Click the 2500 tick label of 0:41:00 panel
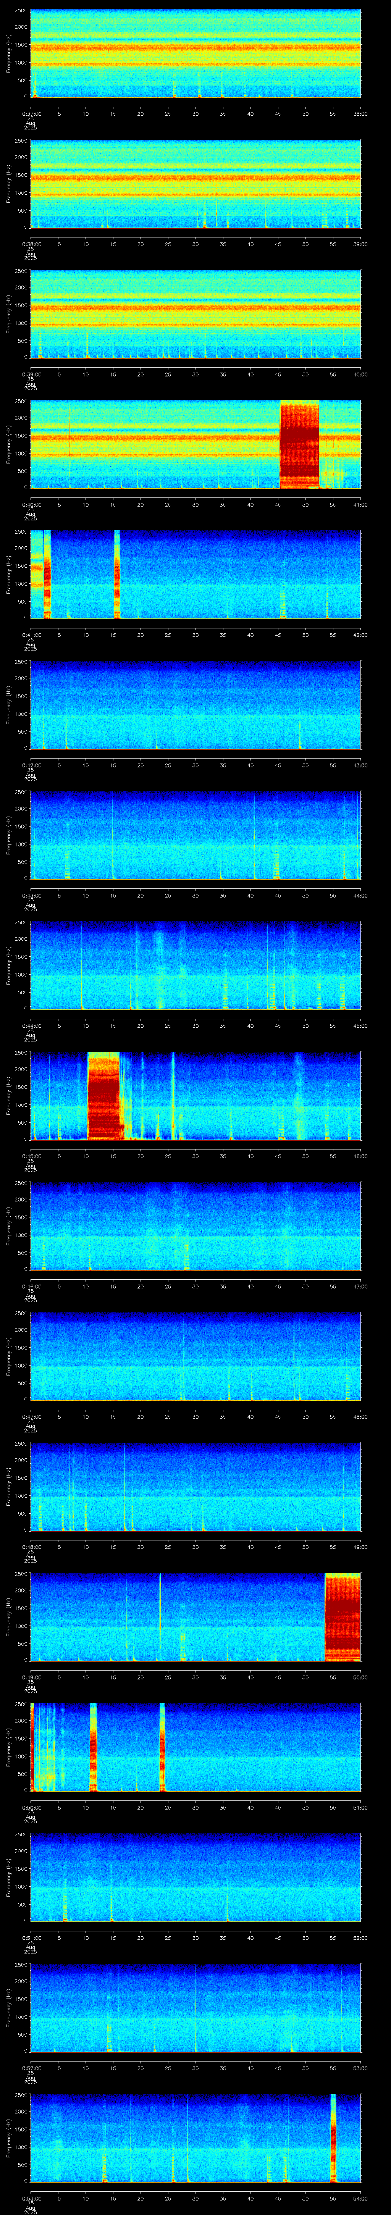This screenshot has height=2215, width=391. (21, 533)
